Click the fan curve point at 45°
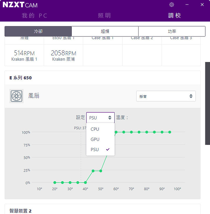 (x=93, y=171)
